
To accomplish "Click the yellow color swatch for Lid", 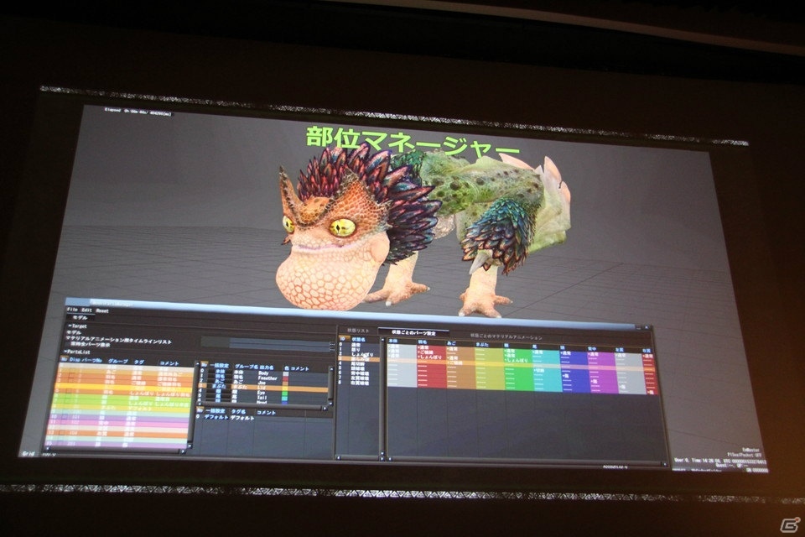I will [x=285, y=388].
